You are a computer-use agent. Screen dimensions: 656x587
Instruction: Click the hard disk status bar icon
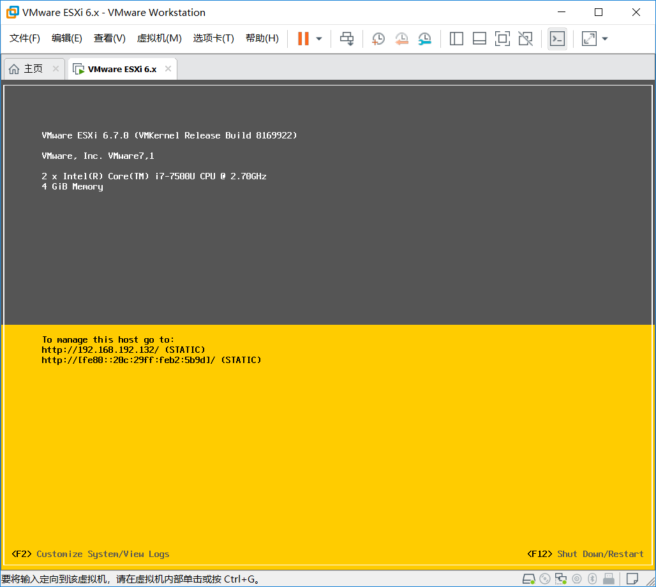click(x=529, y=579)
